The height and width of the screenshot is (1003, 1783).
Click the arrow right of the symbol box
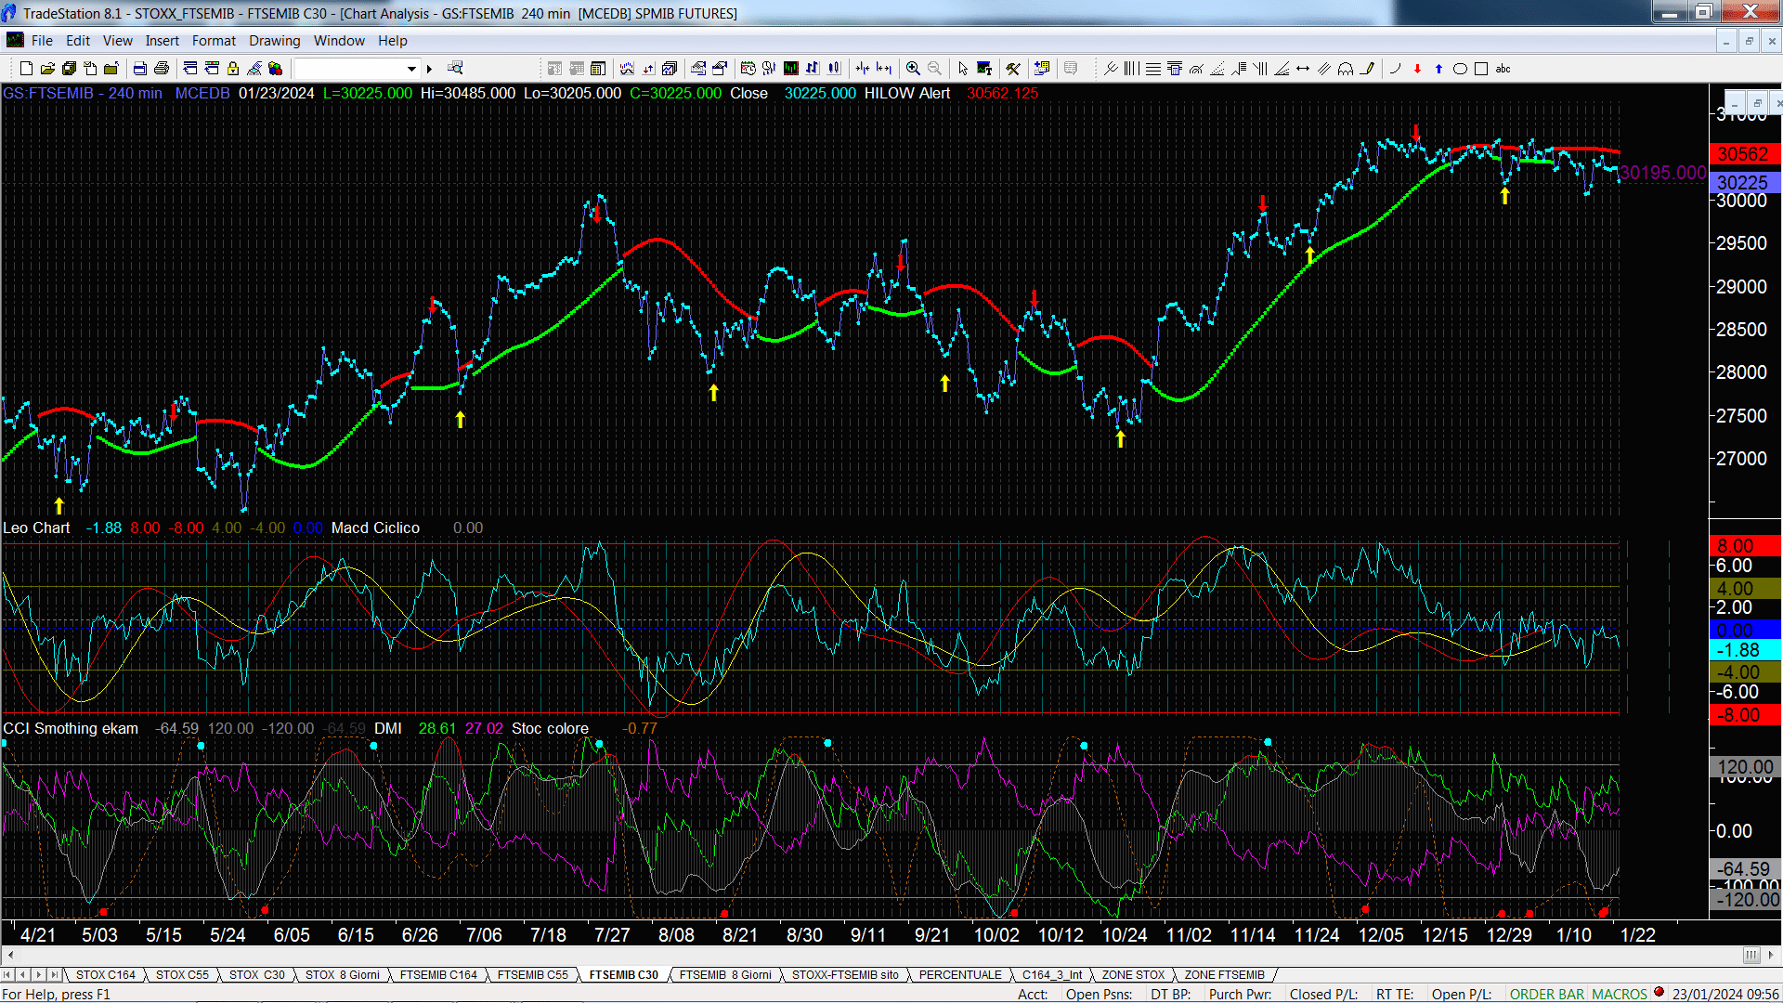[x=429, y=69]
